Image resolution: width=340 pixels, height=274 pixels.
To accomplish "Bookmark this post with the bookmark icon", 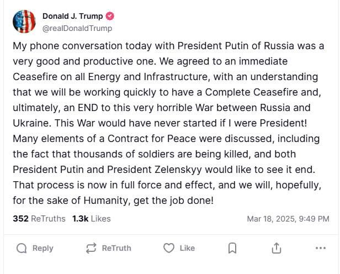I will click(x=232, y=249).
